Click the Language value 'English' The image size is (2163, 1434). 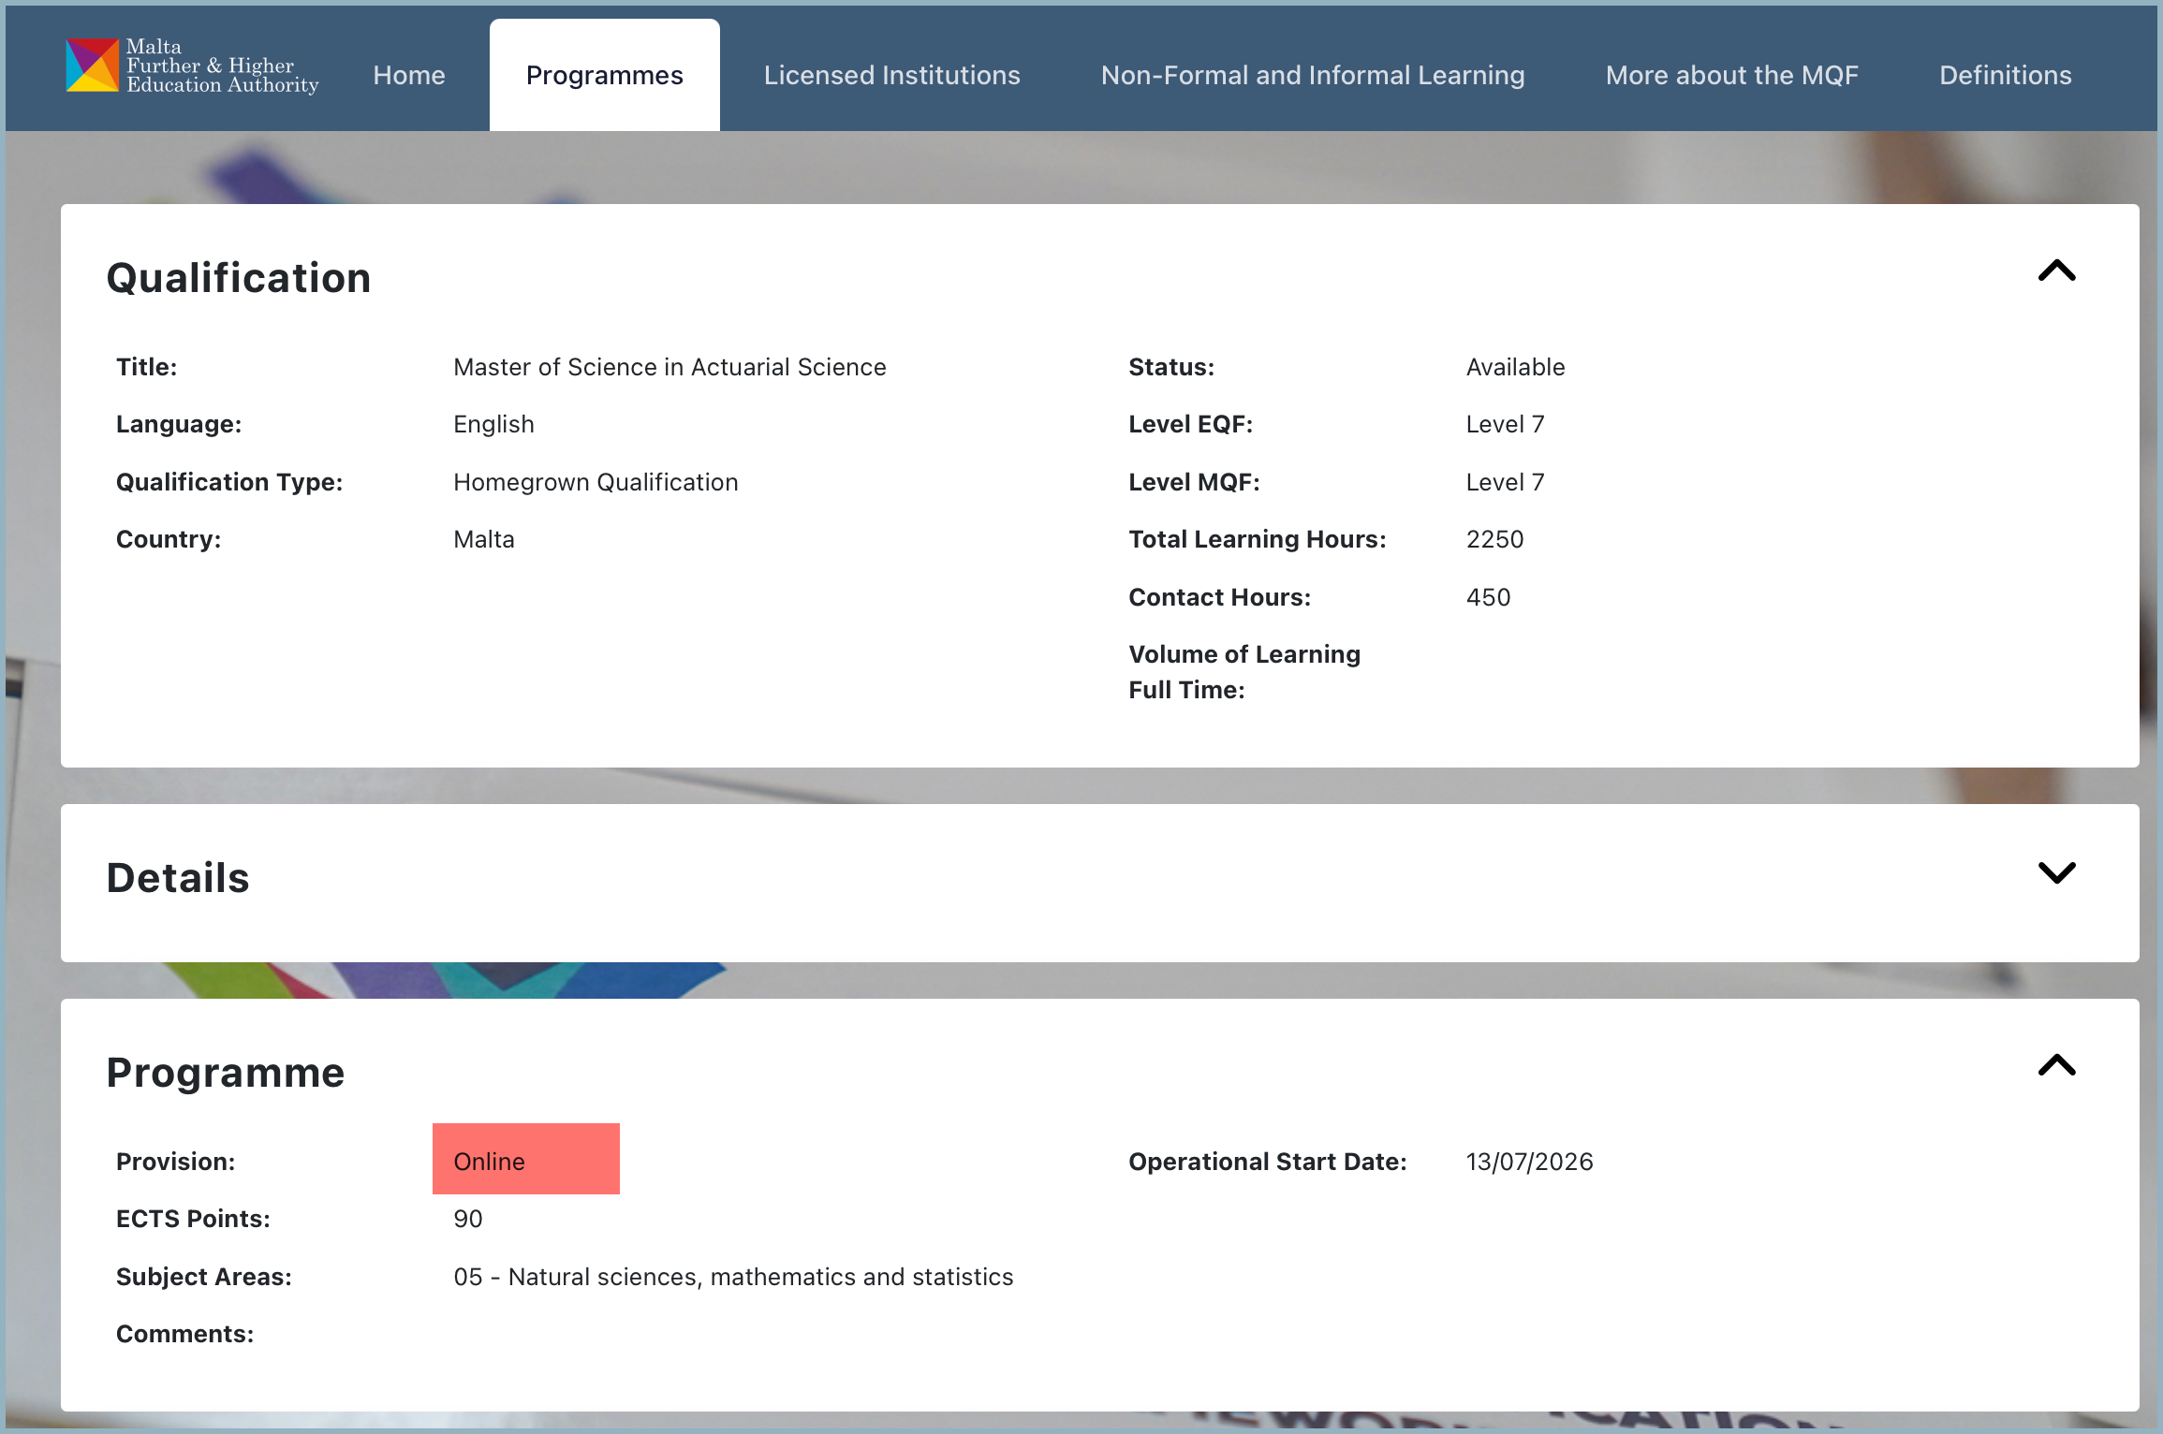493,424
